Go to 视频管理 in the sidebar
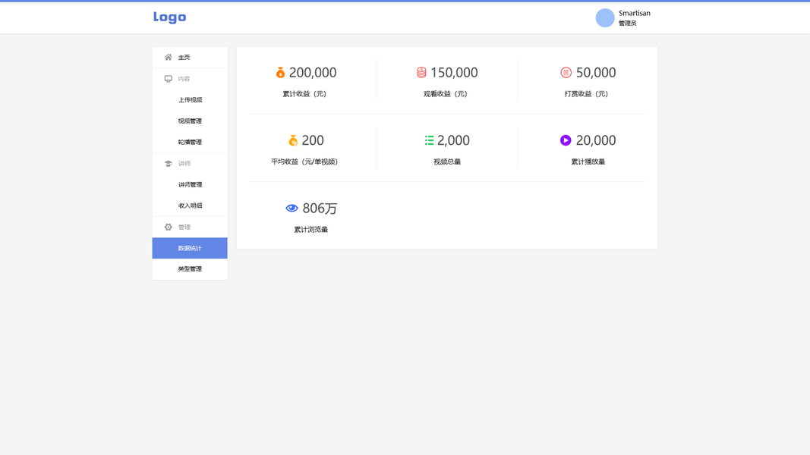 coord(190,121)
